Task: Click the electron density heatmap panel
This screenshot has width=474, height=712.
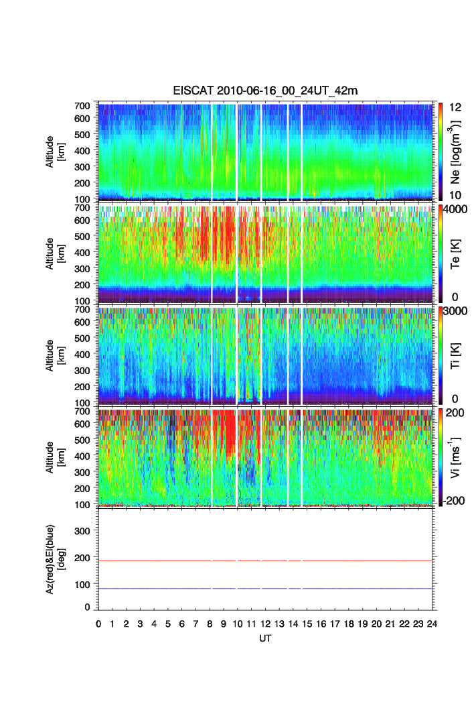Action: 267,151
